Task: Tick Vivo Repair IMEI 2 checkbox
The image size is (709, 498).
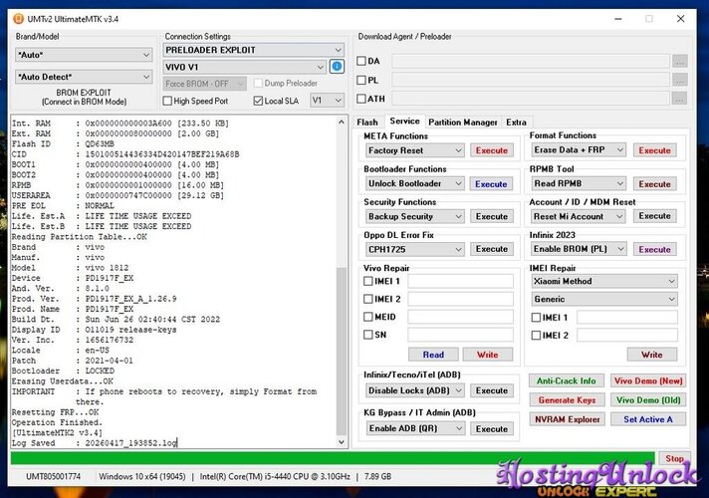Action: click(x=368, y=299)
